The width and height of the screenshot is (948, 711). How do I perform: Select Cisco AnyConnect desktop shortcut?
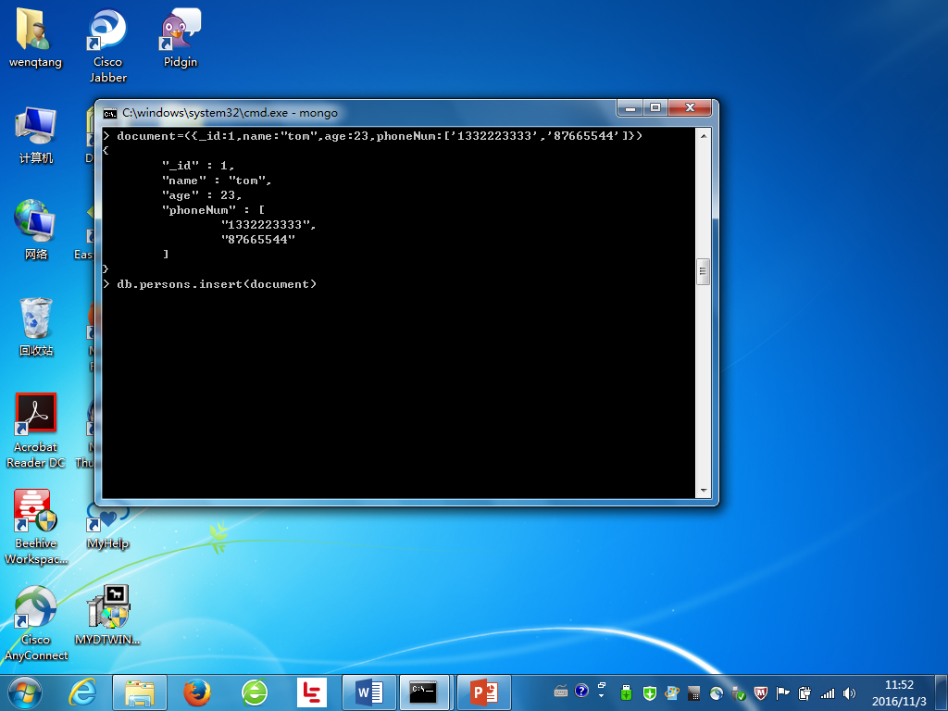pyautogui.click(x=36, y=623)
